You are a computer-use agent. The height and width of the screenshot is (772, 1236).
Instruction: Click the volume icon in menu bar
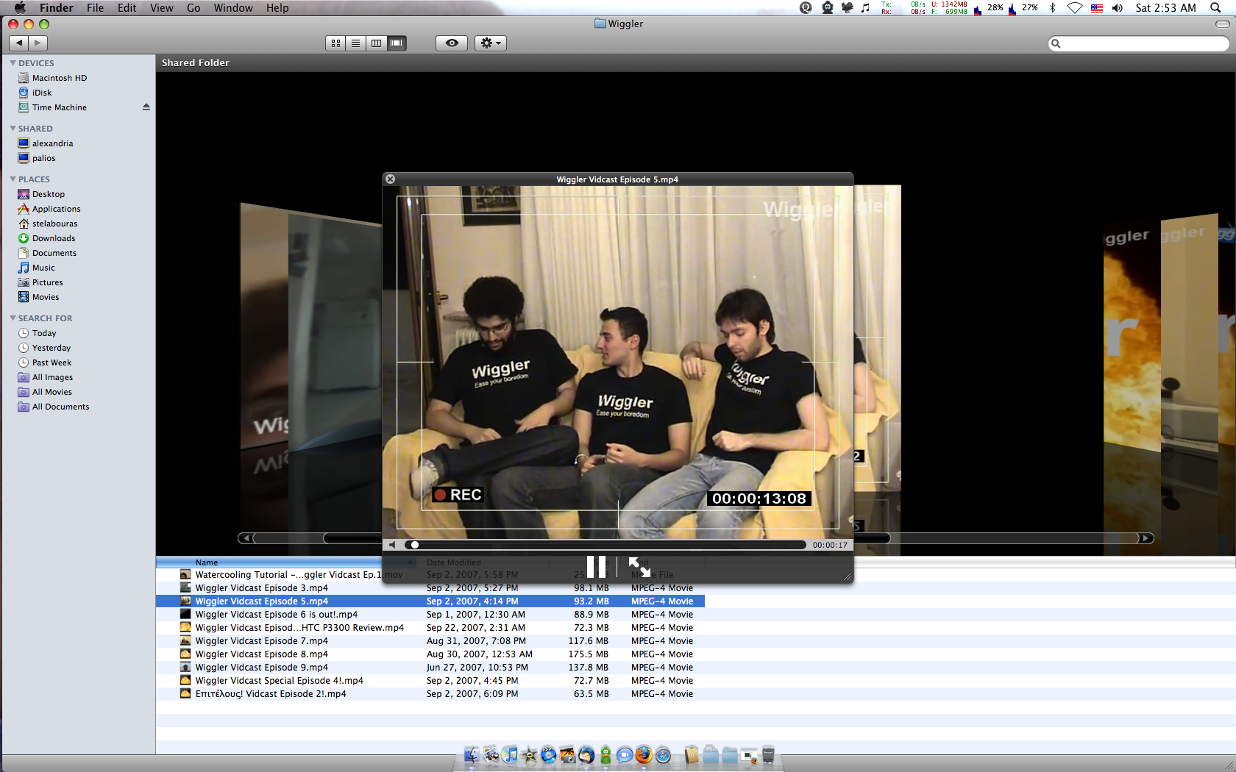point(1118,8)
